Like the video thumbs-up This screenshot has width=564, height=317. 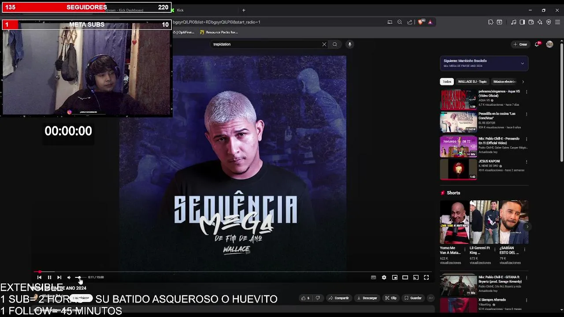(305, 298)
